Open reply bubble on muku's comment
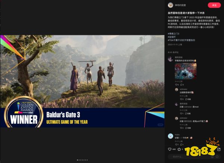 click(182, 145)
